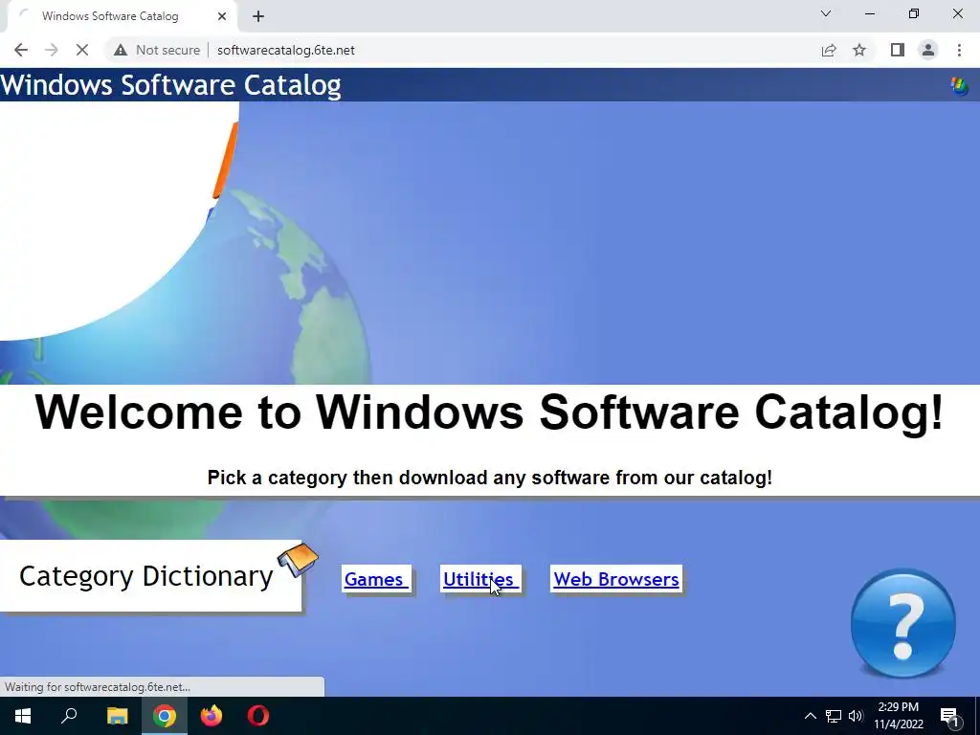Close the Windows Software Catalog tab
Image resolution: width=980 pixels, height=735 pixels.
pos(222,16)
